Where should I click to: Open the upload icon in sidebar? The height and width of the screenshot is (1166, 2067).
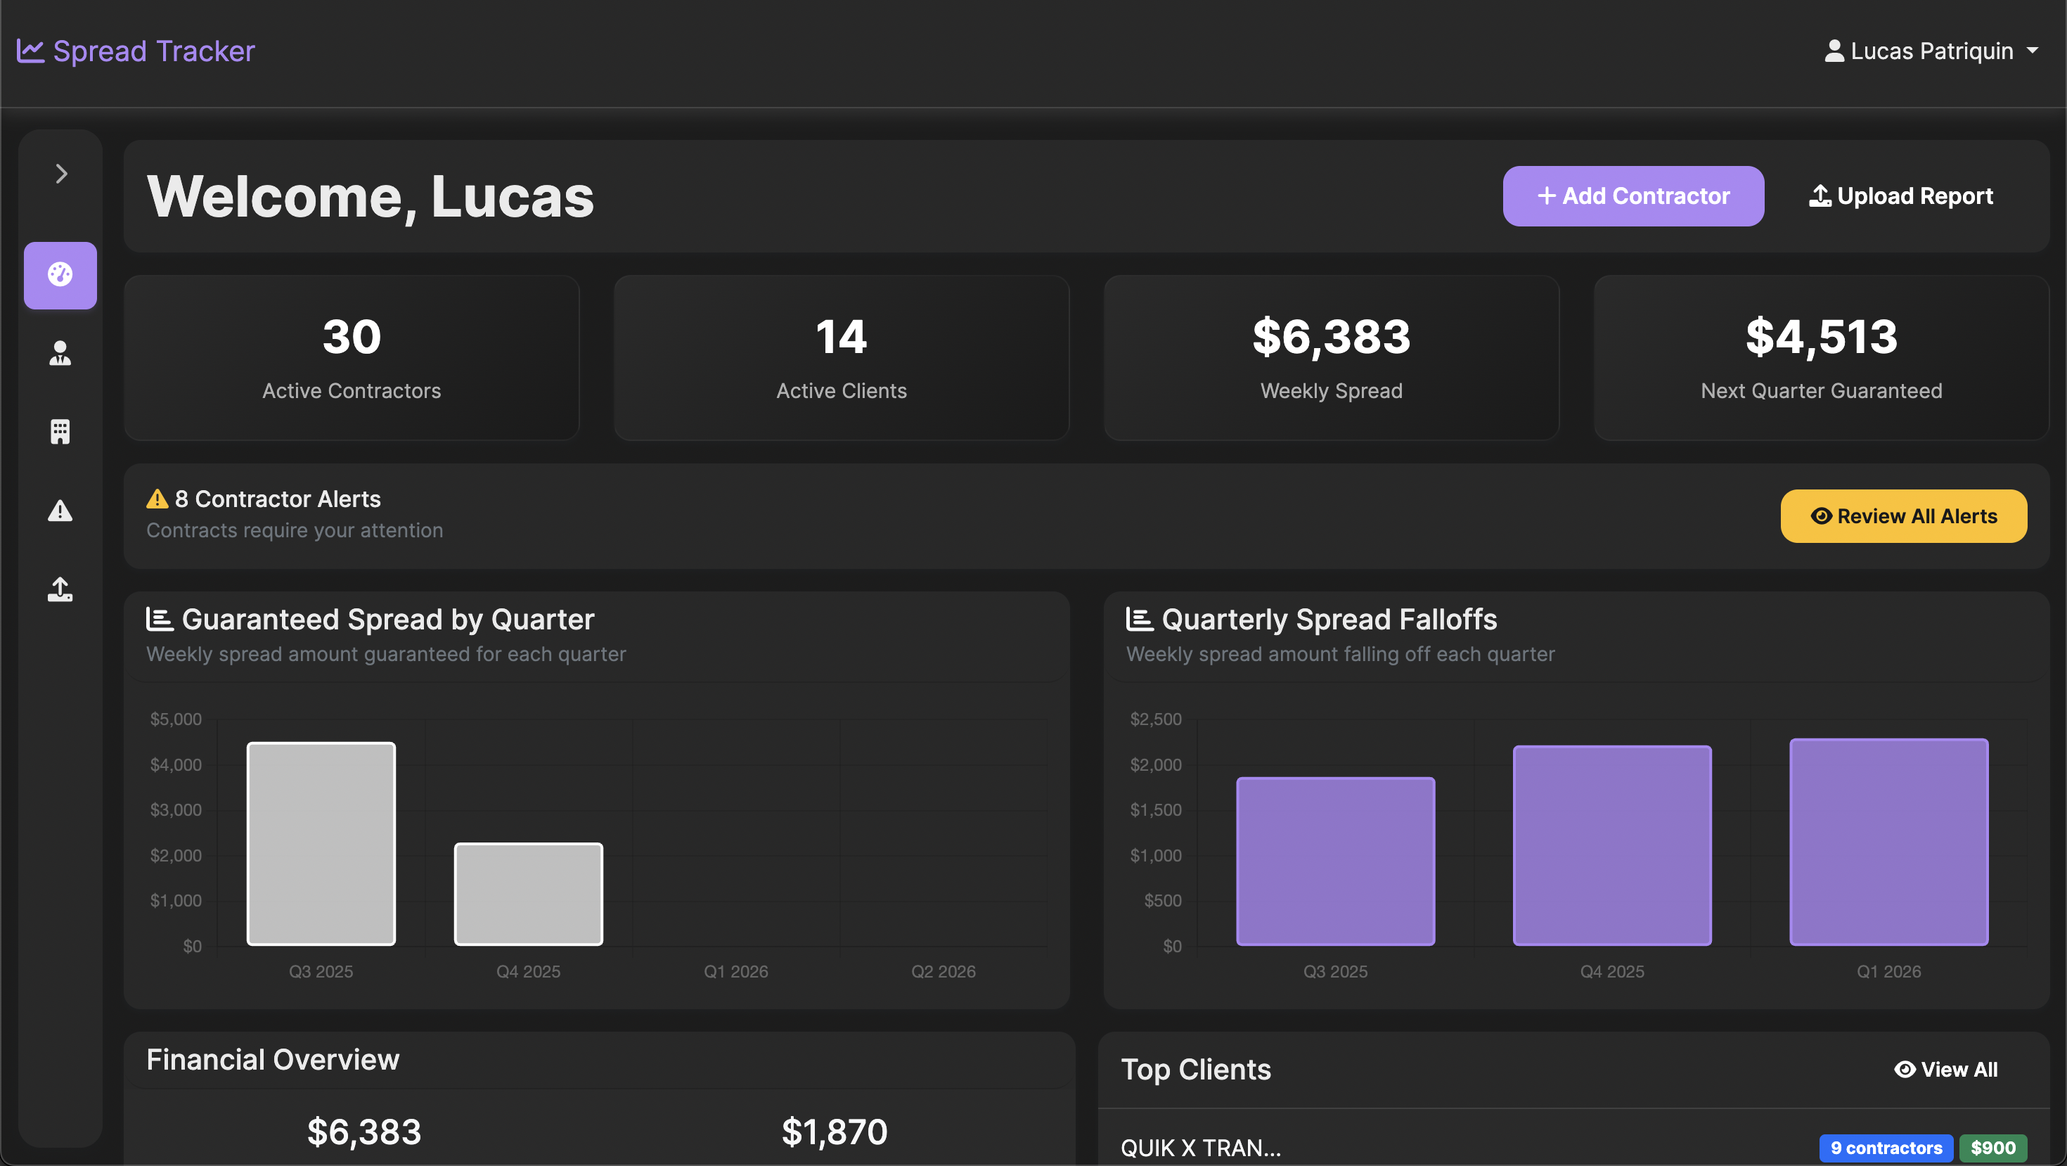point(60,589)
